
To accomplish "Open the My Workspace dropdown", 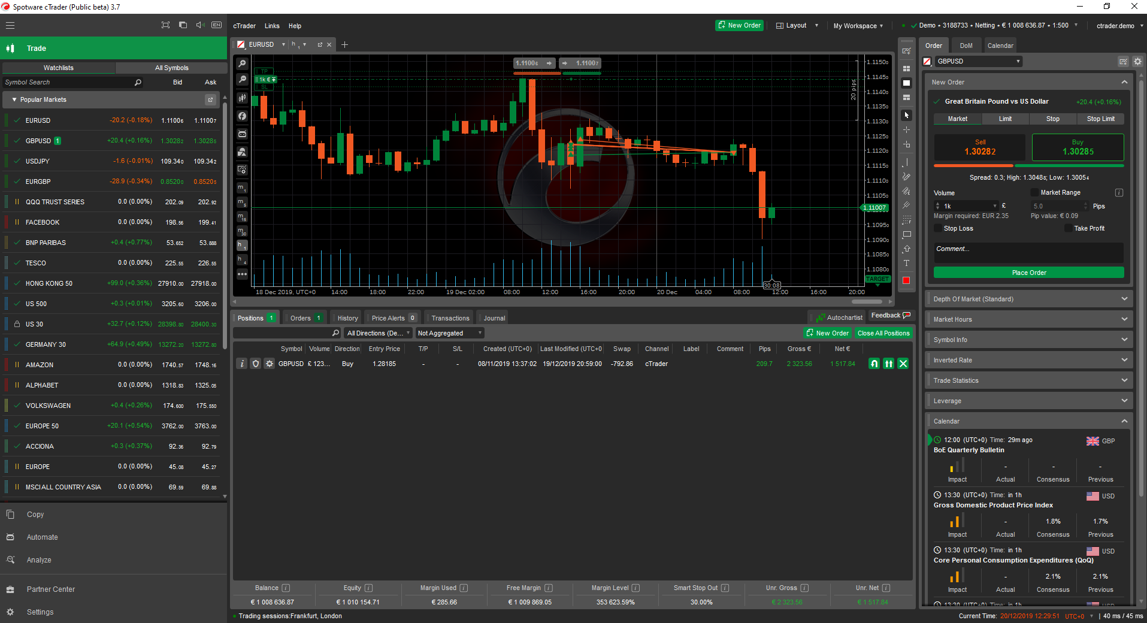I will (x=858, y=26).
